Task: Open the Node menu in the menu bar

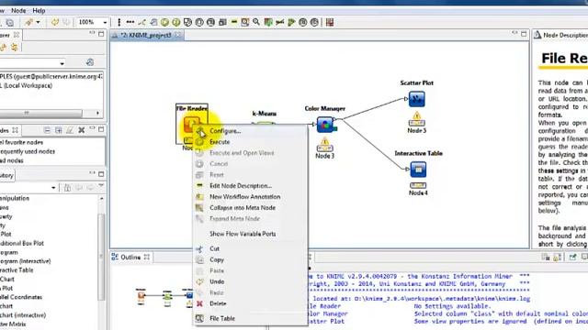Action: (18, 10)
